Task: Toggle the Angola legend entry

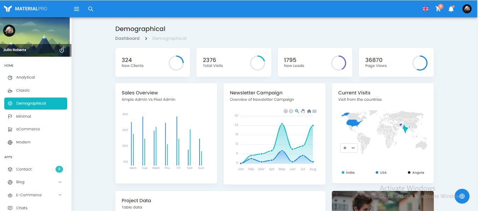Action: (x=416, y=173)
